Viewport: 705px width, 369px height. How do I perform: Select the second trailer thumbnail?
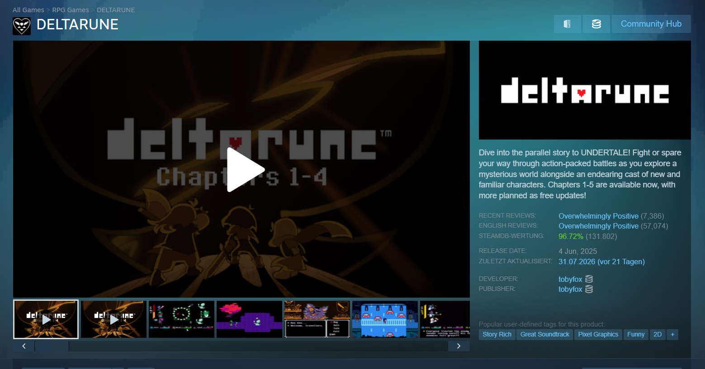(114, 319)
